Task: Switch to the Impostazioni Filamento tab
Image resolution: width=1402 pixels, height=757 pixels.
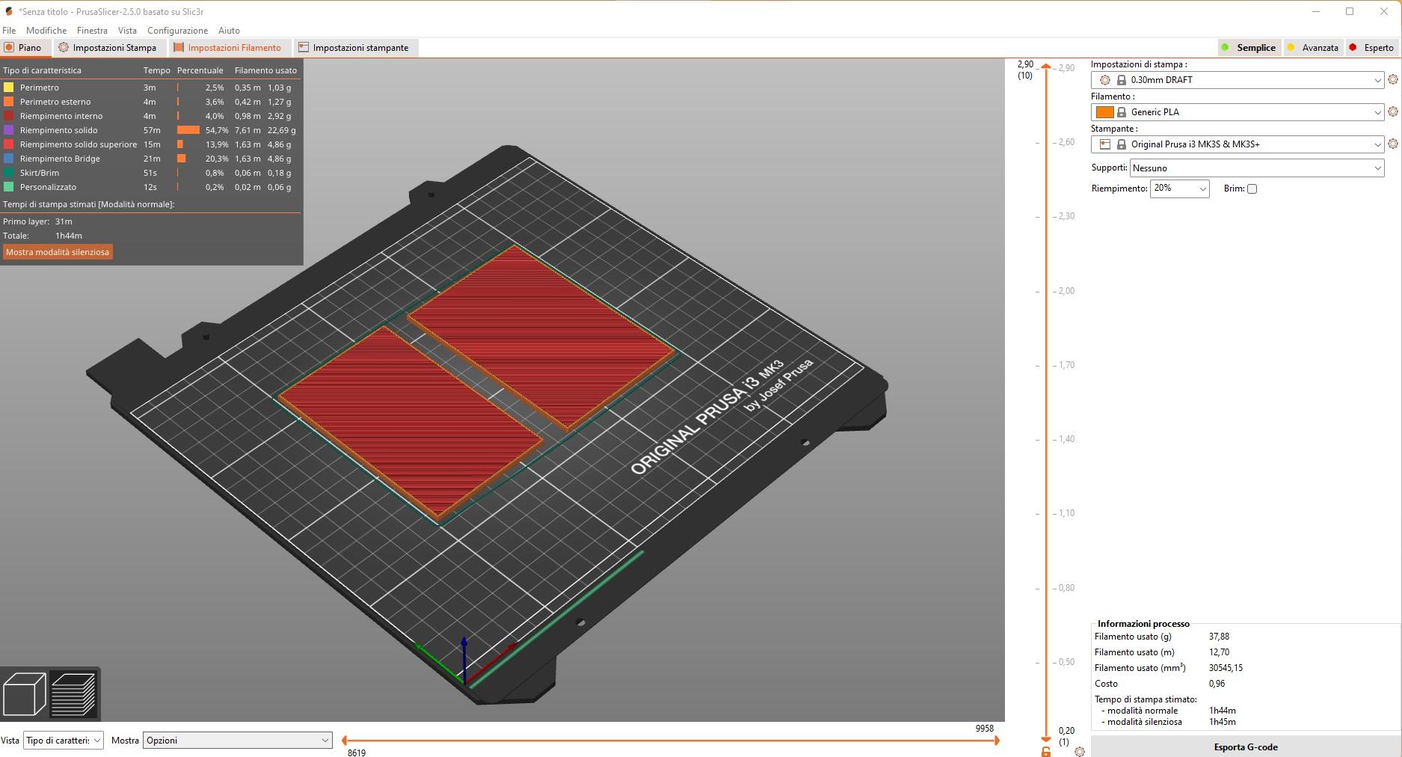Action: click(x=228, y=48)
